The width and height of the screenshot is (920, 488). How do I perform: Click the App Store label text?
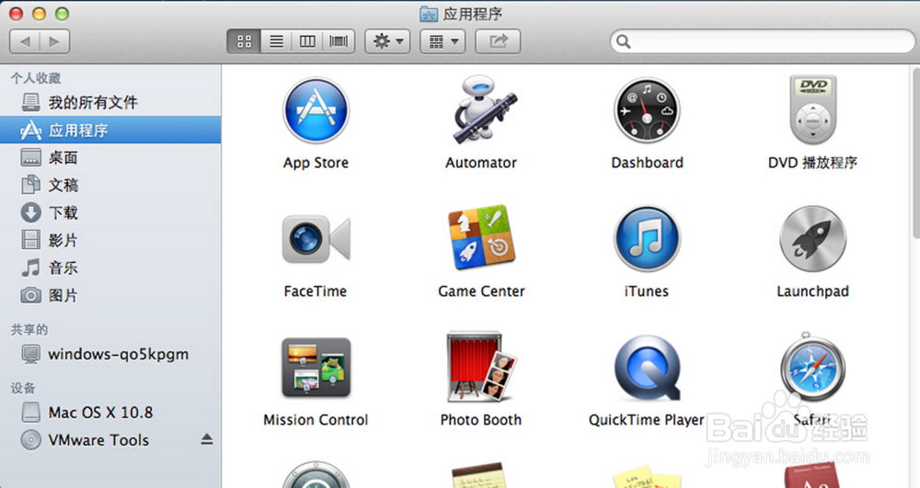[316, 163]
